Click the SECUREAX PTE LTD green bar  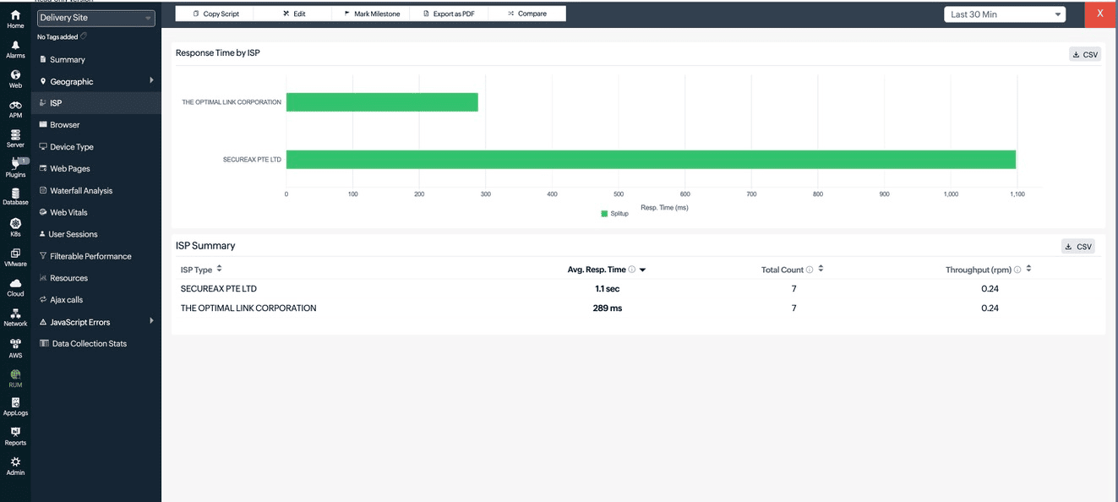pos(650,159)
